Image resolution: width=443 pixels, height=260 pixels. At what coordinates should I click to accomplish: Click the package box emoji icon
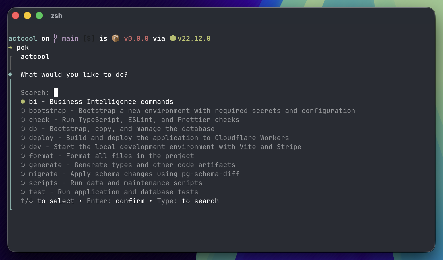(x=116, y=38)
